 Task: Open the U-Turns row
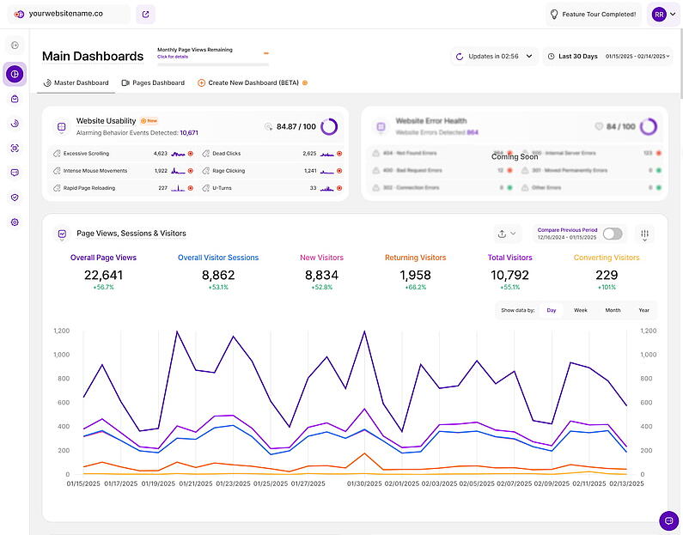(272, 188)
